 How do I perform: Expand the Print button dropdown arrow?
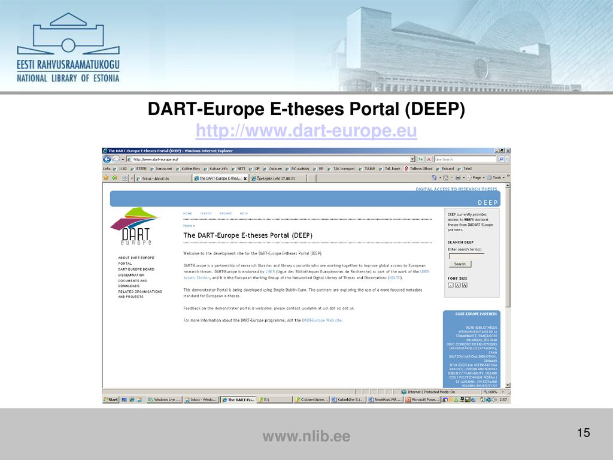coord(464,177)
